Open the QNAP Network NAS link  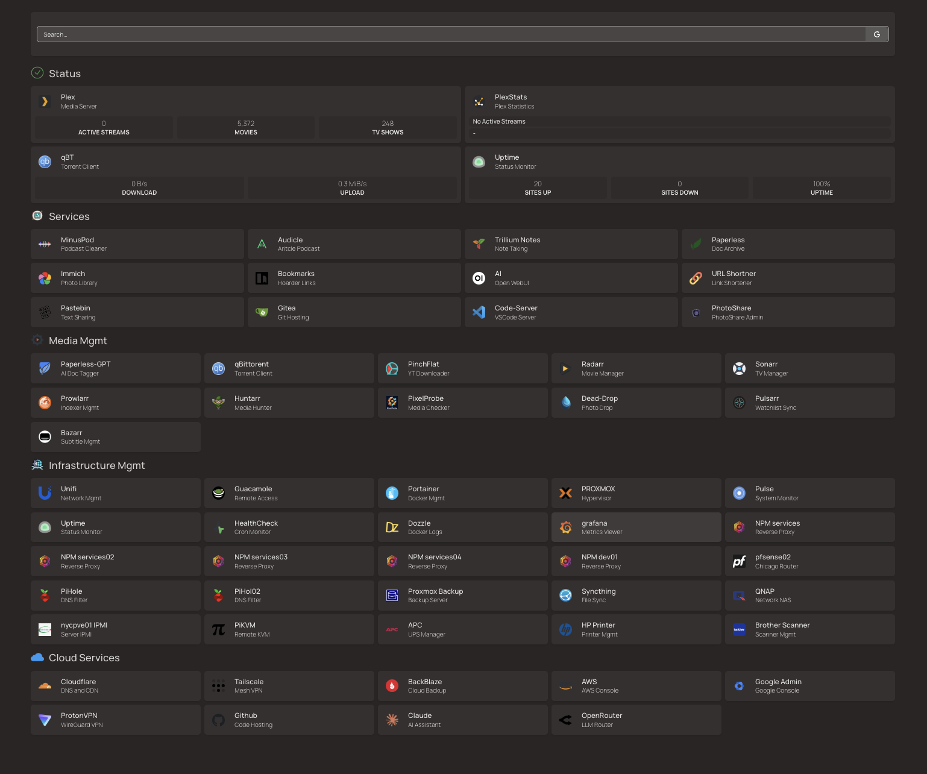pyautogui.click(x=810, y=596)
